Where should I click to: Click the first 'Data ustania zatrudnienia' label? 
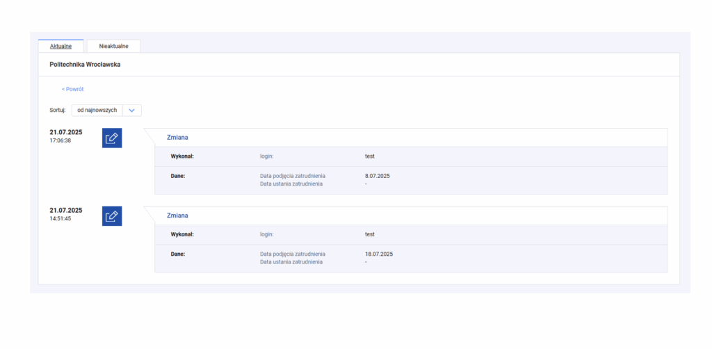291,184
